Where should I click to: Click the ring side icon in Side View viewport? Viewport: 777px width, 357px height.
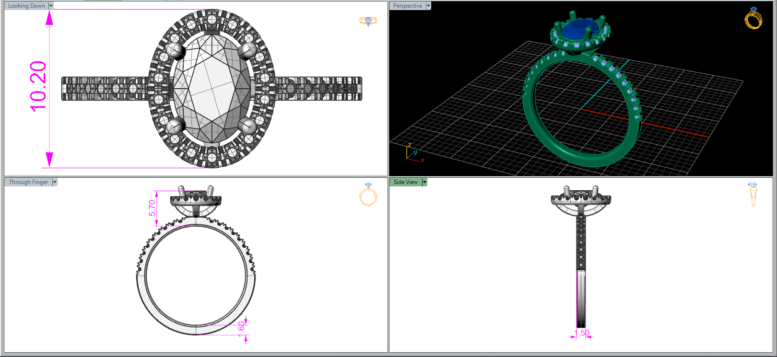(x=753, y=194)
